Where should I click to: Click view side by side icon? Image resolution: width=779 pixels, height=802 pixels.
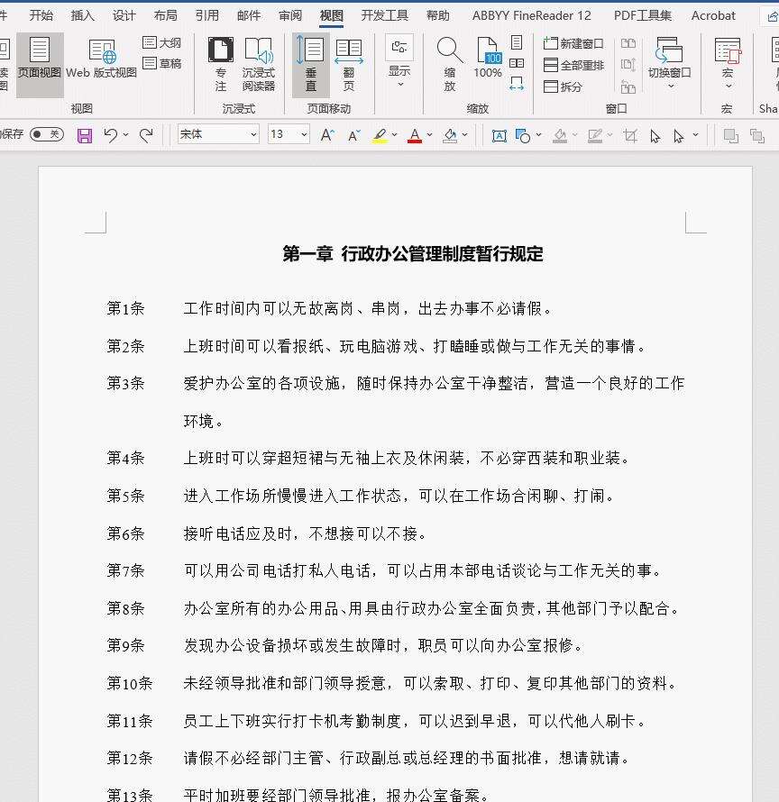tap(628, 43)
